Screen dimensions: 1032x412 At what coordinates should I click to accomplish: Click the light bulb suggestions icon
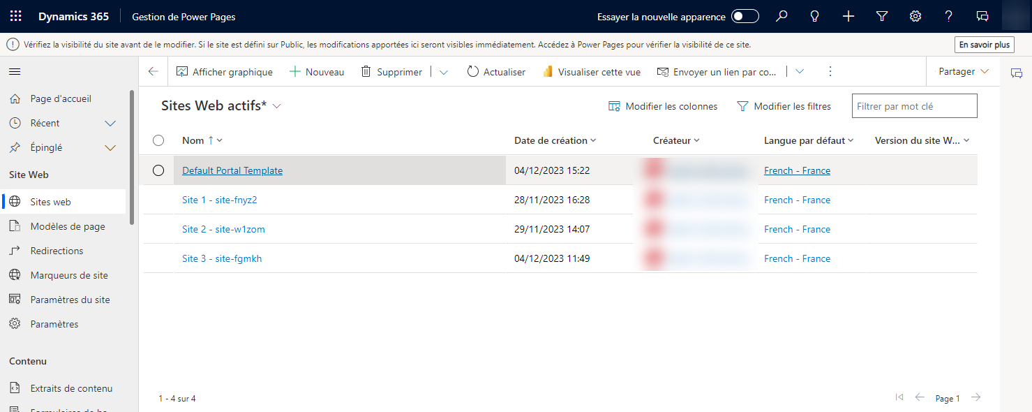pyautogui.click(x=814, y=16)
